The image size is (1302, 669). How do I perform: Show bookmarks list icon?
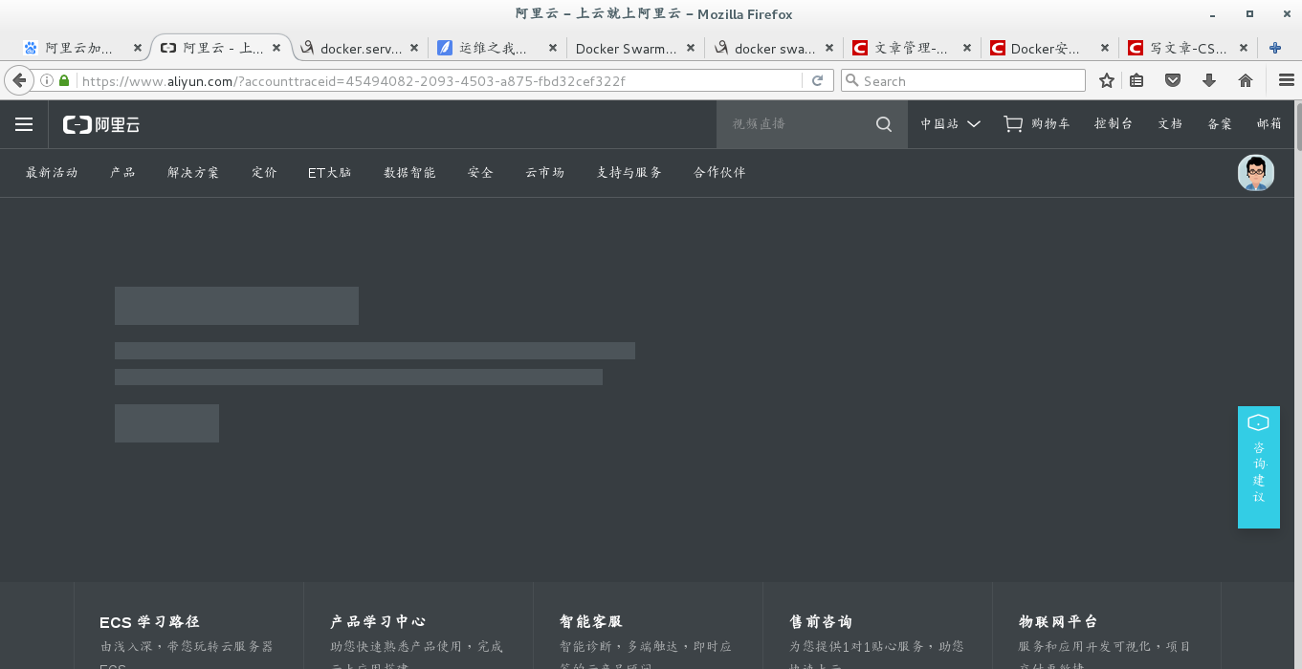tap(1136, 81)
